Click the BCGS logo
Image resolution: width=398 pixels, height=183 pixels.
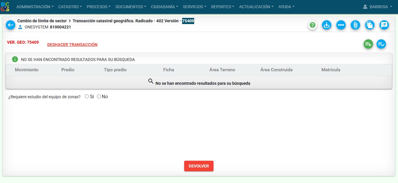click(5, 6)
